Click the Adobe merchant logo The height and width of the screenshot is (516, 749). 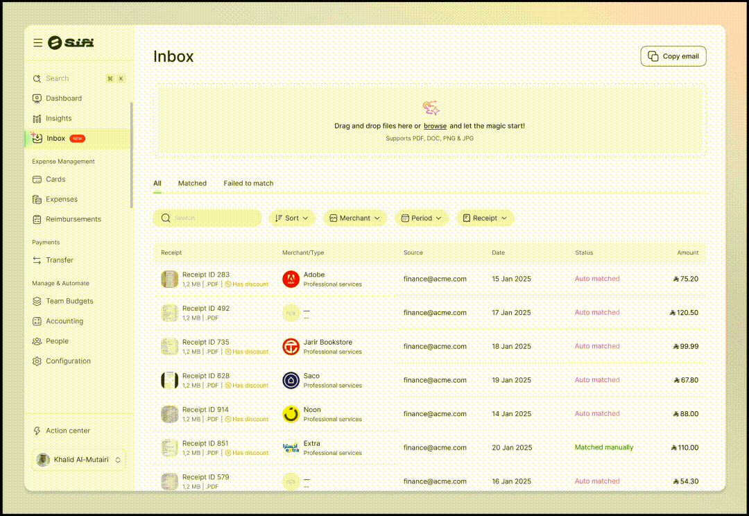click(x=291, y=279)
